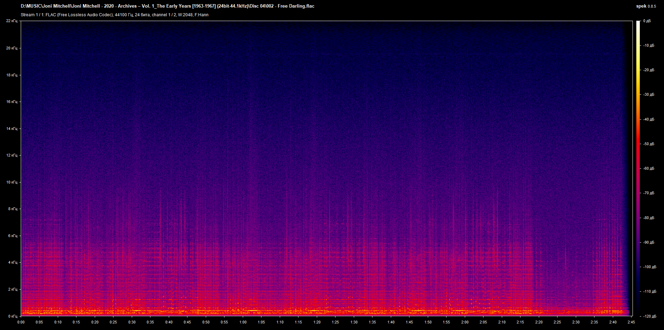Select the 2:00 time axis marker
Viewport: 664px width, 330px height.
[465, 322]
